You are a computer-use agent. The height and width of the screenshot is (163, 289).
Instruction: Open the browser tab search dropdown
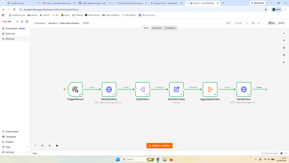[3, 3]
